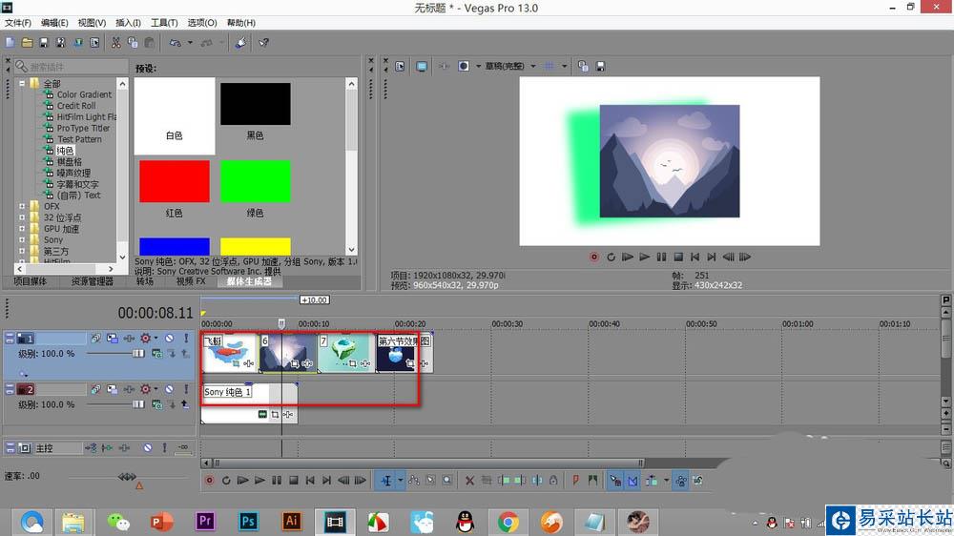
Task: Open the Undo history dropdown arrow
Action: pyautogui.click(x=190, y=43)
